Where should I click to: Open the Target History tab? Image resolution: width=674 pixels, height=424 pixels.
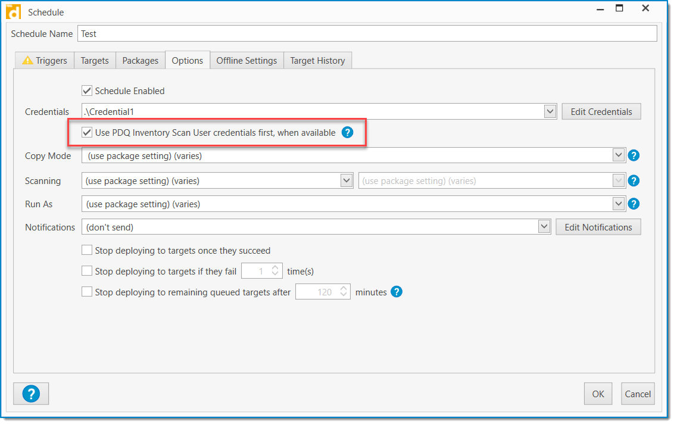(317, 60)
